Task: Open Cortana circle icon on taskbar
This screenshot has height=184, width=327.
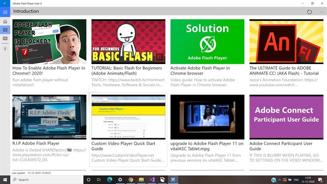Action: pyautogui.click(x=89, y=180)
